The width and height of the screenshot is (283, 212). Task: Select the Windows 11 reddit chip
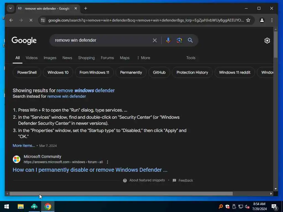click(x=235, y=73)
